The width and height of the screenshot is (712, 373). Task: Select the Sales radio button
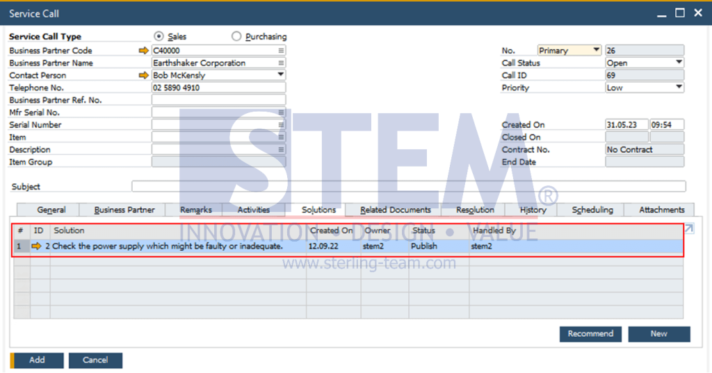click(x=159, y=37)
